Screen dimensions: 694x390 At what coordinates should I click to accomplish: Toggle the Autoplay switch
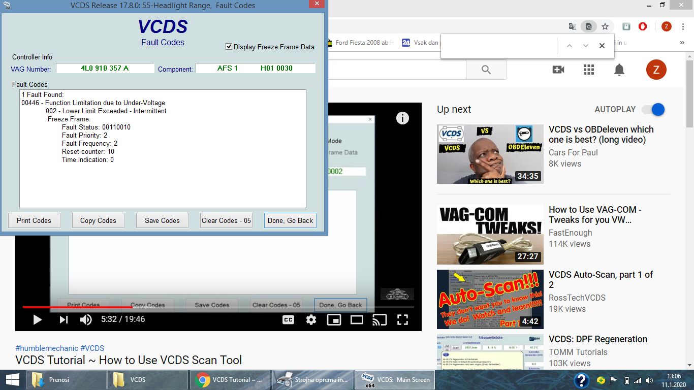653,109
